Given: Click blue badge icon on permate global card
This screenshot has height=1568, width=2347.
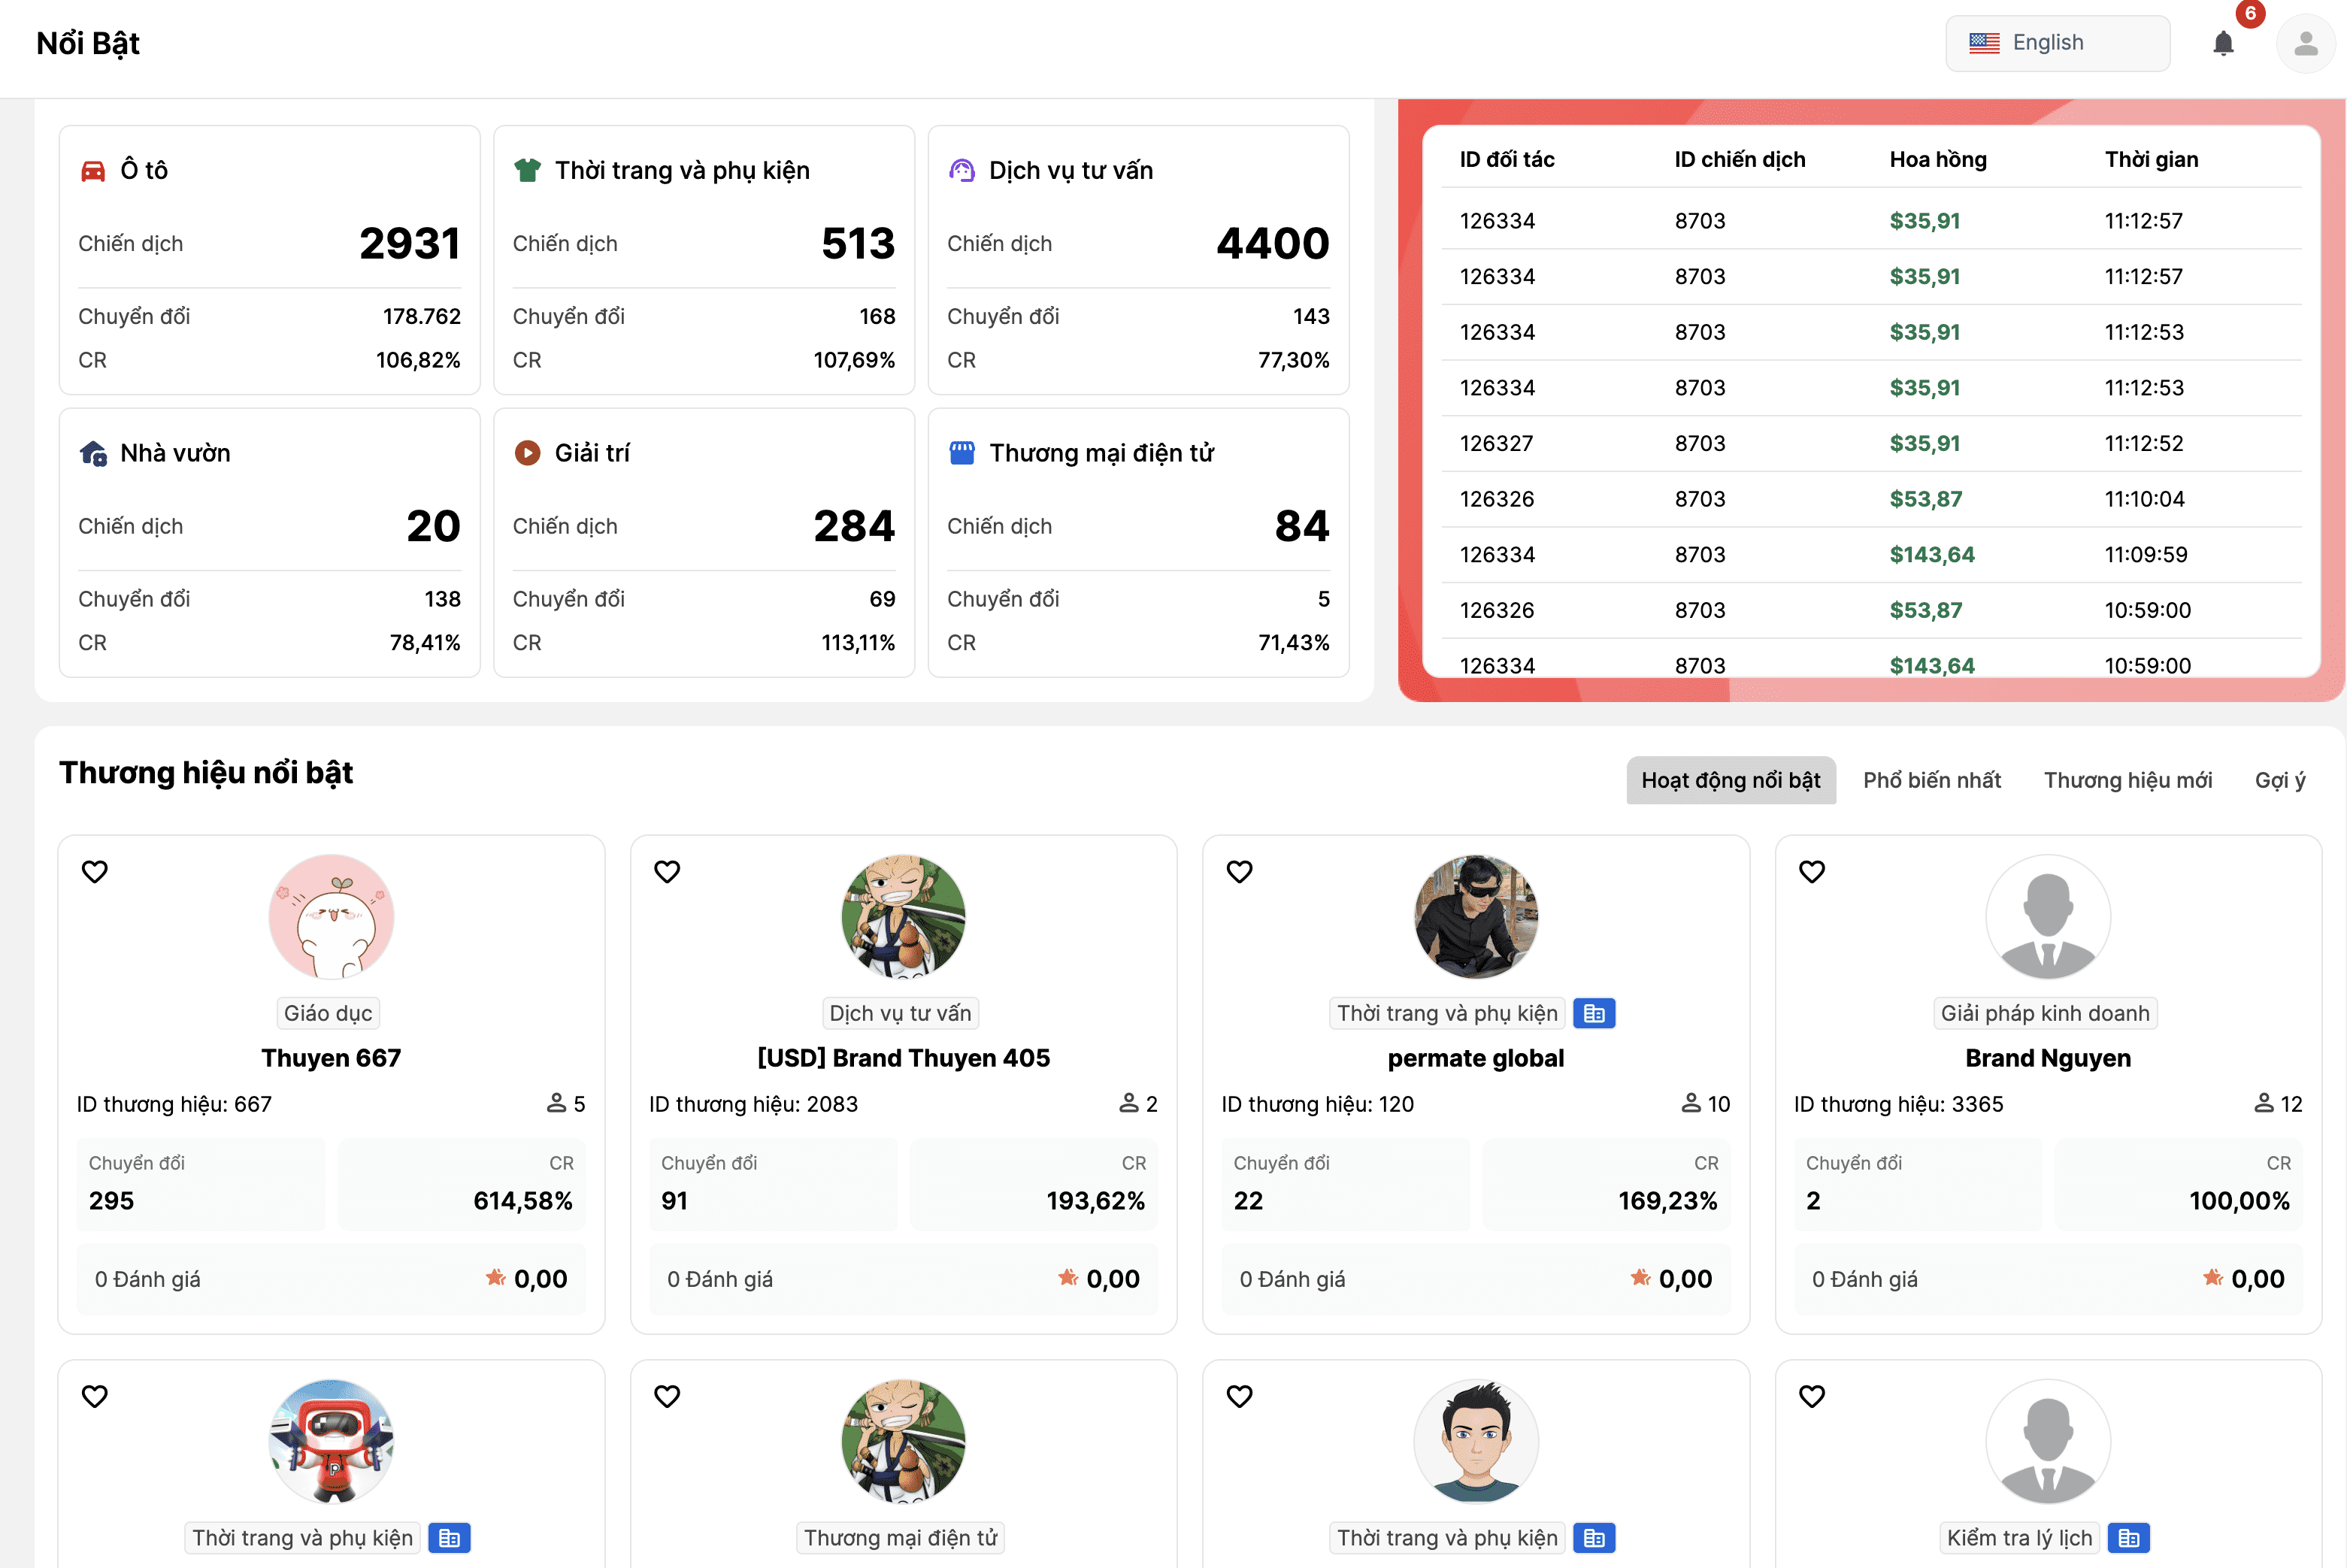Looking at the screenshot, I should 1594,1014.
